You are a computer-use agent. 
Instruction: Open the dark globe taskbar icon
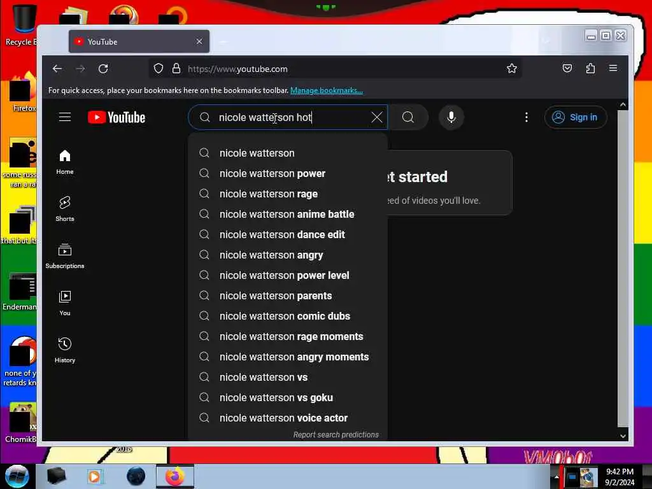[136, 476]
